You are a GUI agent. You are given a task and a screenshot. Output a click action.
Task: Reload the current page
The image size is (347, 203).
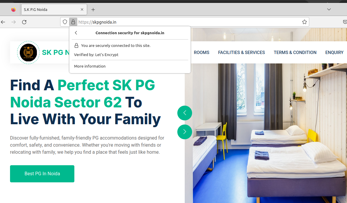[x=24, y=22]
